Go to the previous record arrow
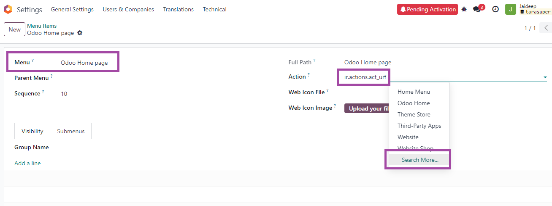552x206 pixels. tap(546, 28)
